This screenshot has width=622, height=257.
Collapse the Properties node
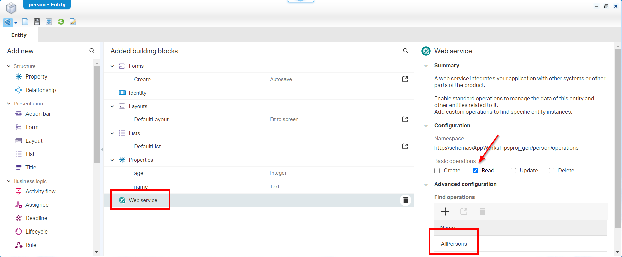coord(112,160)
